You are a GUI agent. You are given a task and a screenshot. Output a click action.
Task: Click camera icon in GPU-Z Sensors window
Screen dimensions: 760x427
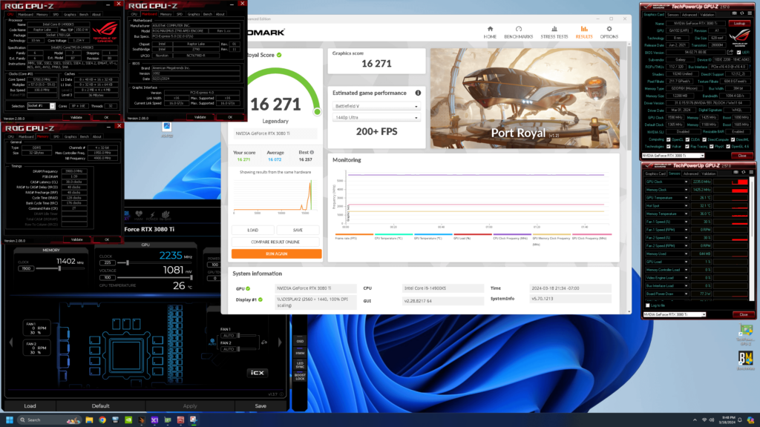[736, 172]
